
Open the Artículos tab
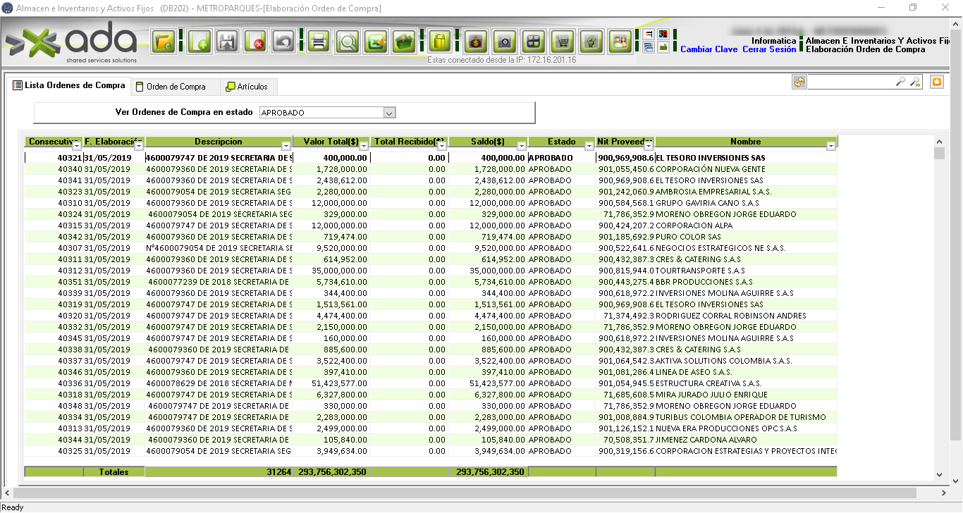[x=247, y=87]
